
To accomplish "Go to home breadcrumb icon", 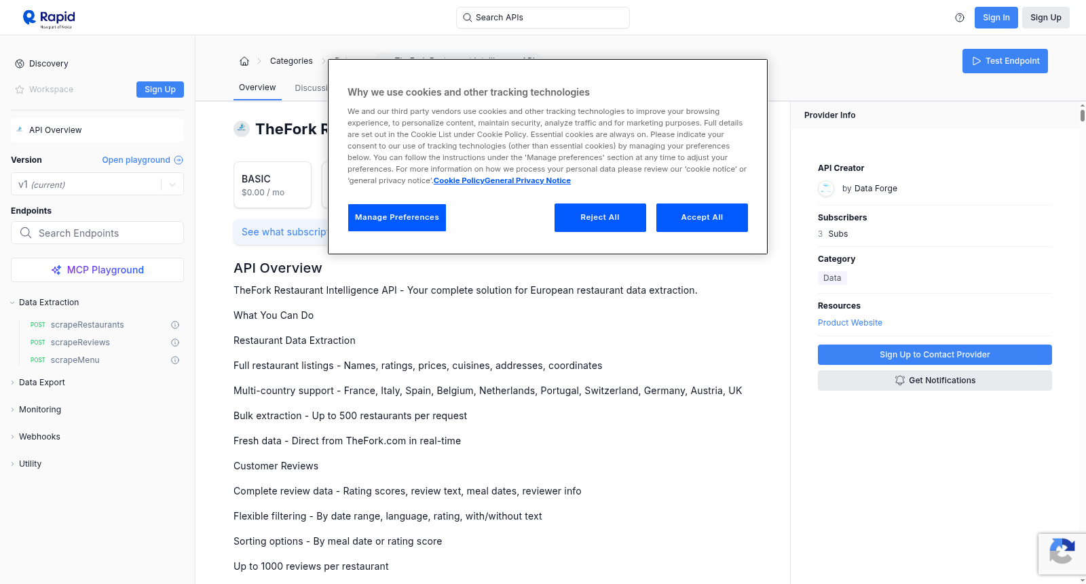I will coord(244,61).
